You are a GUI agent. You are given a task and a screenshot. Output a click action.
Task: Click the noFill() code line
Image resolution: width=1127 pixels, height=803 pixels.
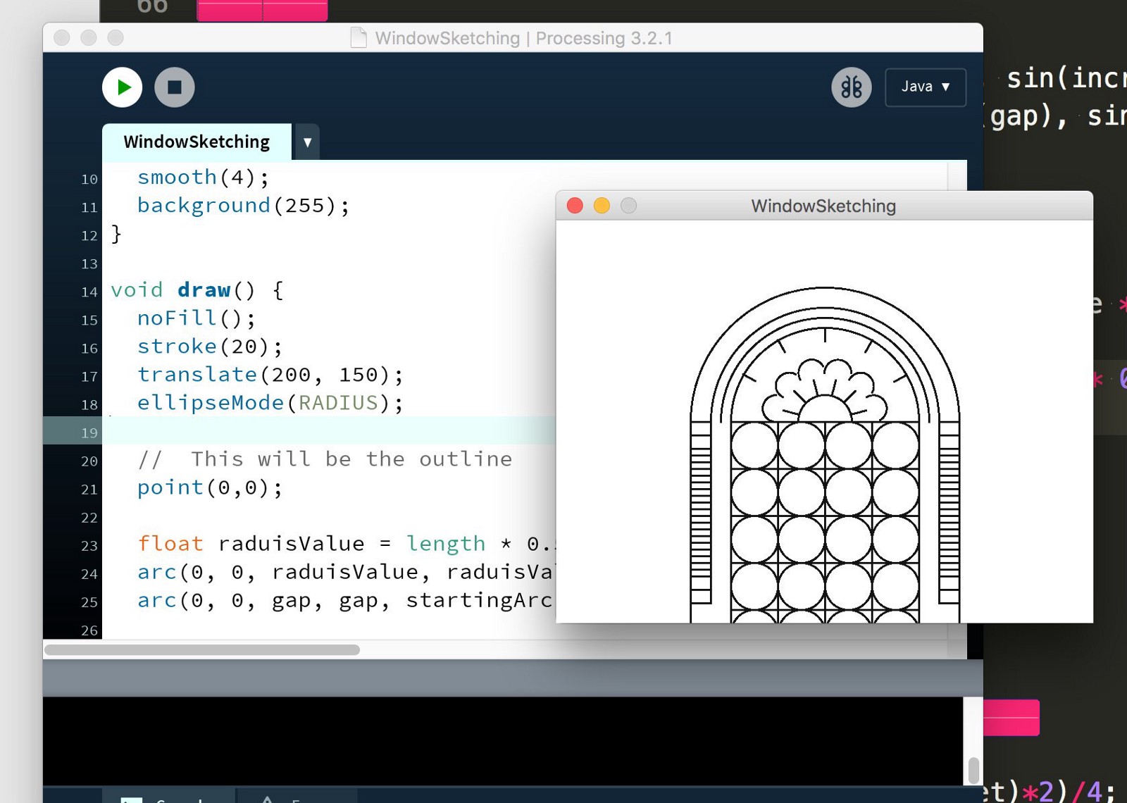pyautogui.click(x=197, y=318)
